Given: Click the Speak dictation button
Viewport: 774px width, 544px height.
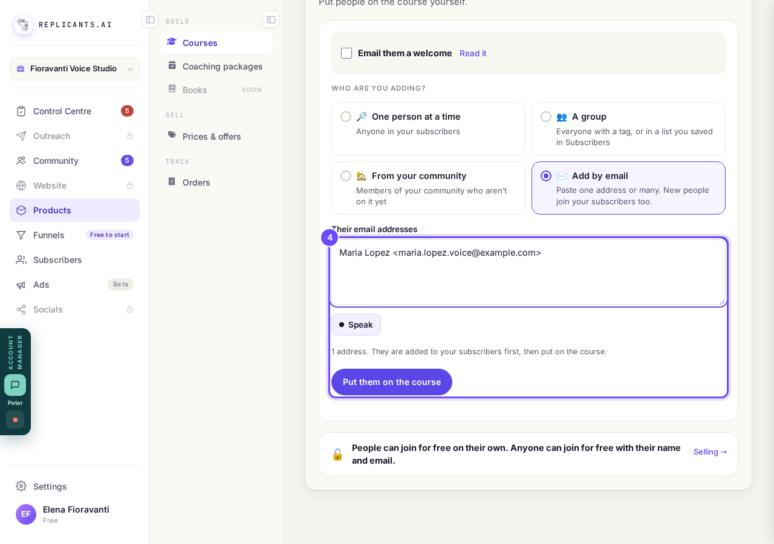Looking at the screenshot, I should tap(356, 325).
